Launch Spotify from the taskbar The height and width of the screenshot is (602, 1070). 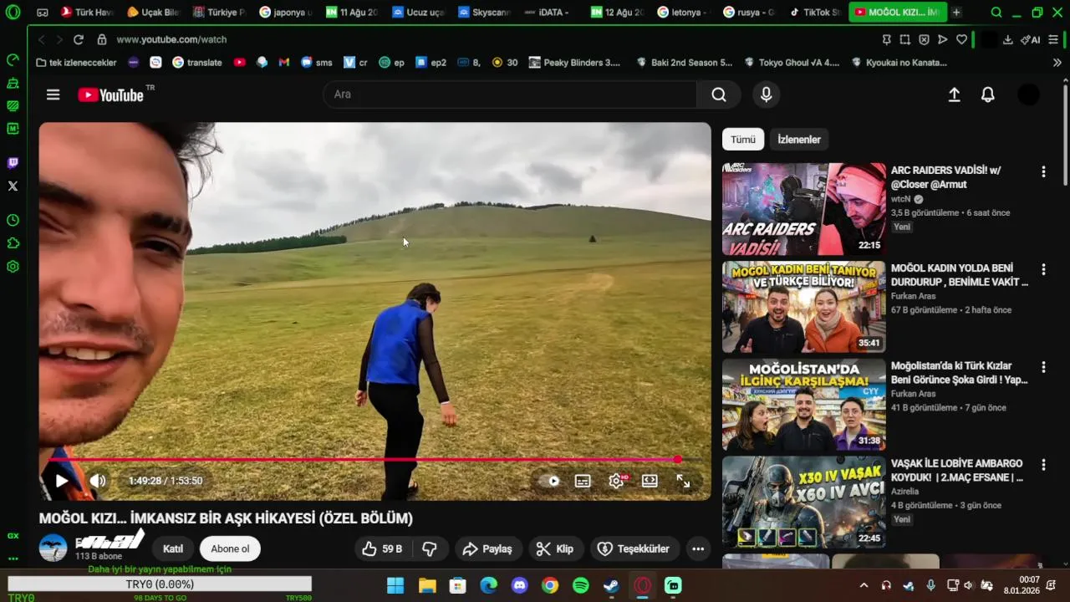(581, 585)
